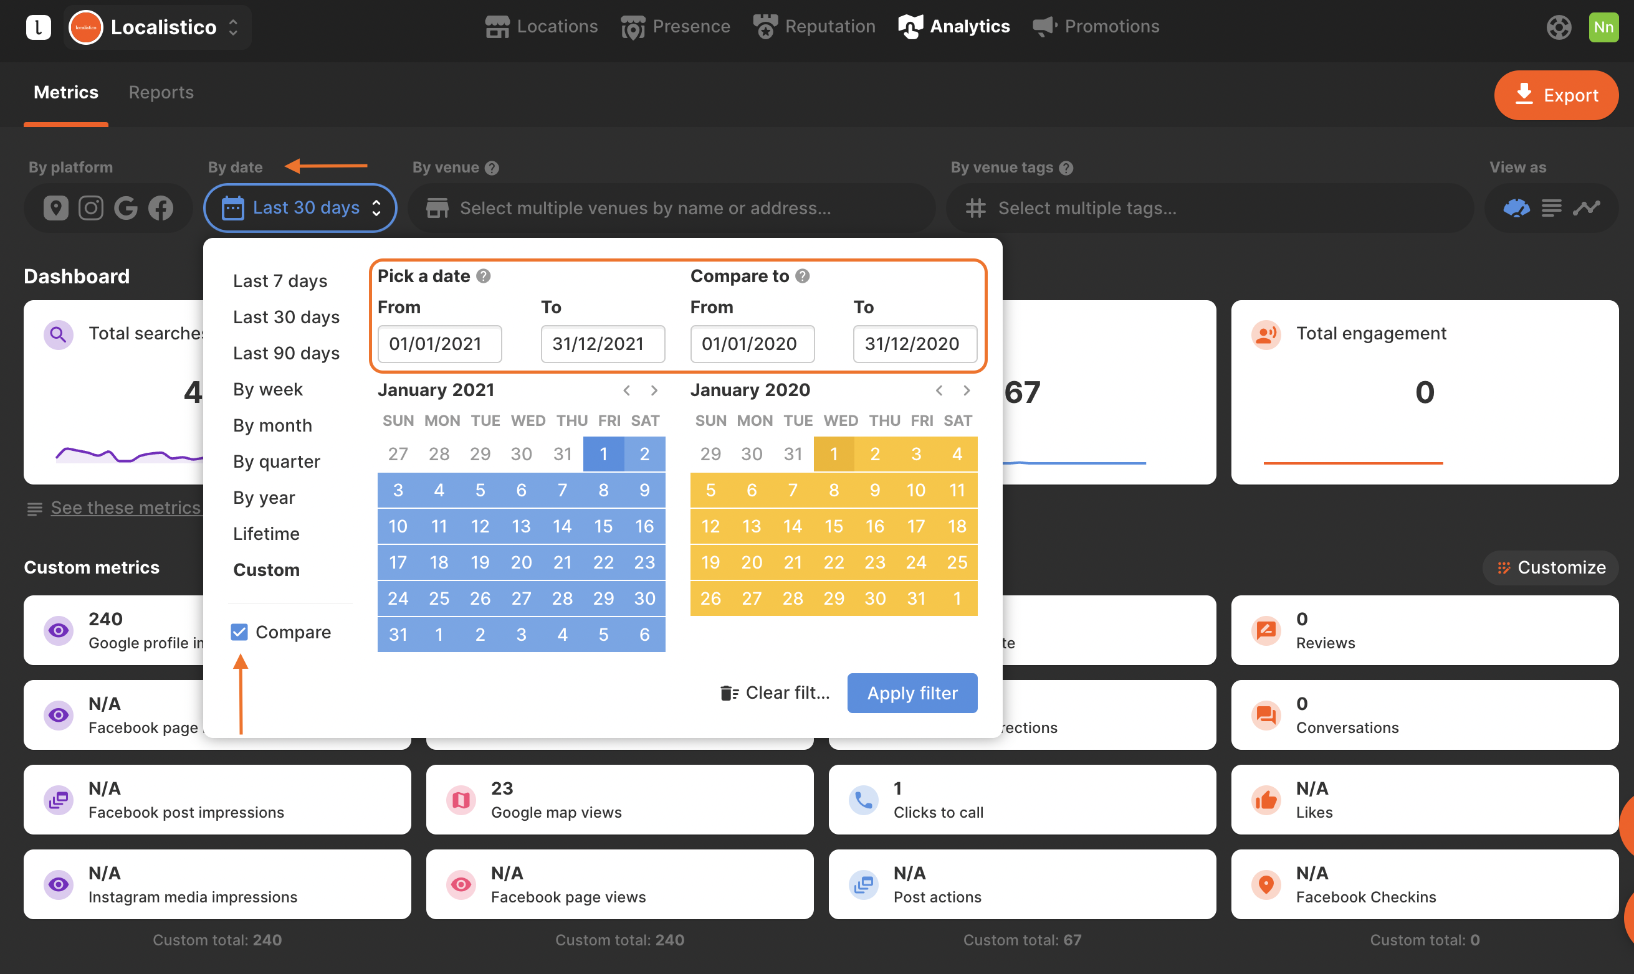This screenshot has width=1634, height=974.
Task: Choose the Last 90 days preset
Action: point(286,353)
